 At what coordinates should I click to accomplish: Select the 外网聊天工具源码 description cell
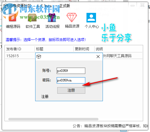117,56
